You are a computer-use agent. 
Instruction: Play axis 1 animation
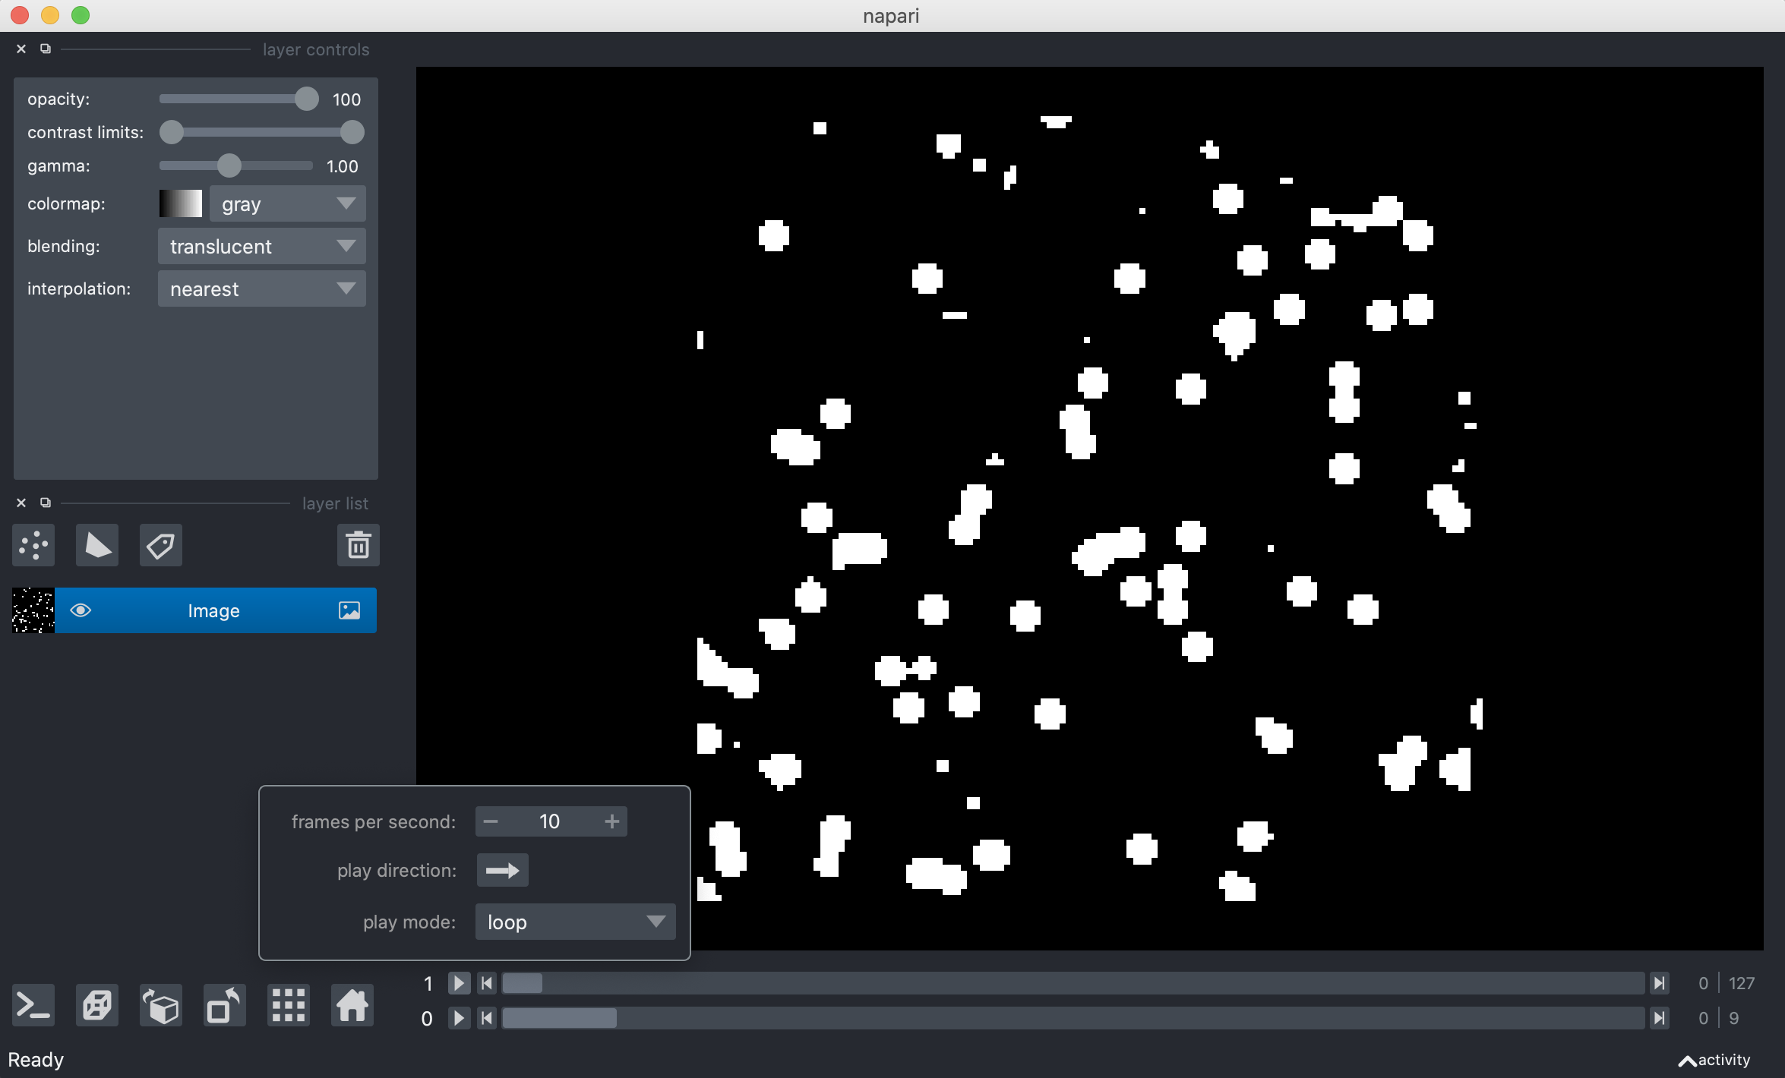click(459, 983)
